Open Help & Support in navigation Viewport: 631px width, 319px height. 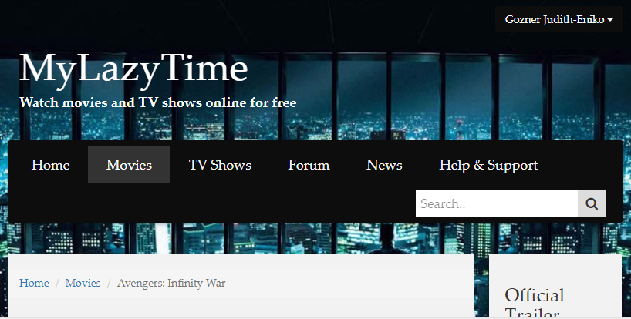(488, 165)
